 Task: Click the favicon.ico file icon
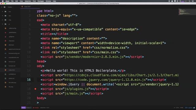click(x=6, y=62)
